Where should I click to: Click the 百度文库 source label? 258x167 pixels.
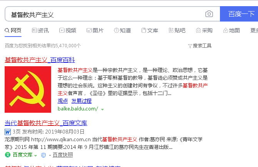pyautogui.click(x=23, y=155)
